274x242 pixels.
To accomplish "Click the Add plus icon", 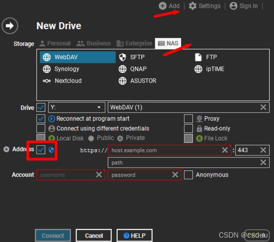I will point(163,6).
